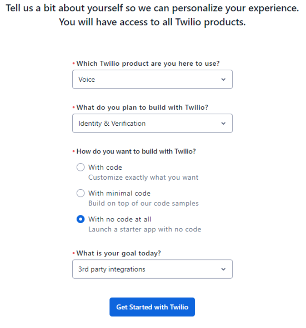Click "Customize exactly what you want" description

pos(143,177)
